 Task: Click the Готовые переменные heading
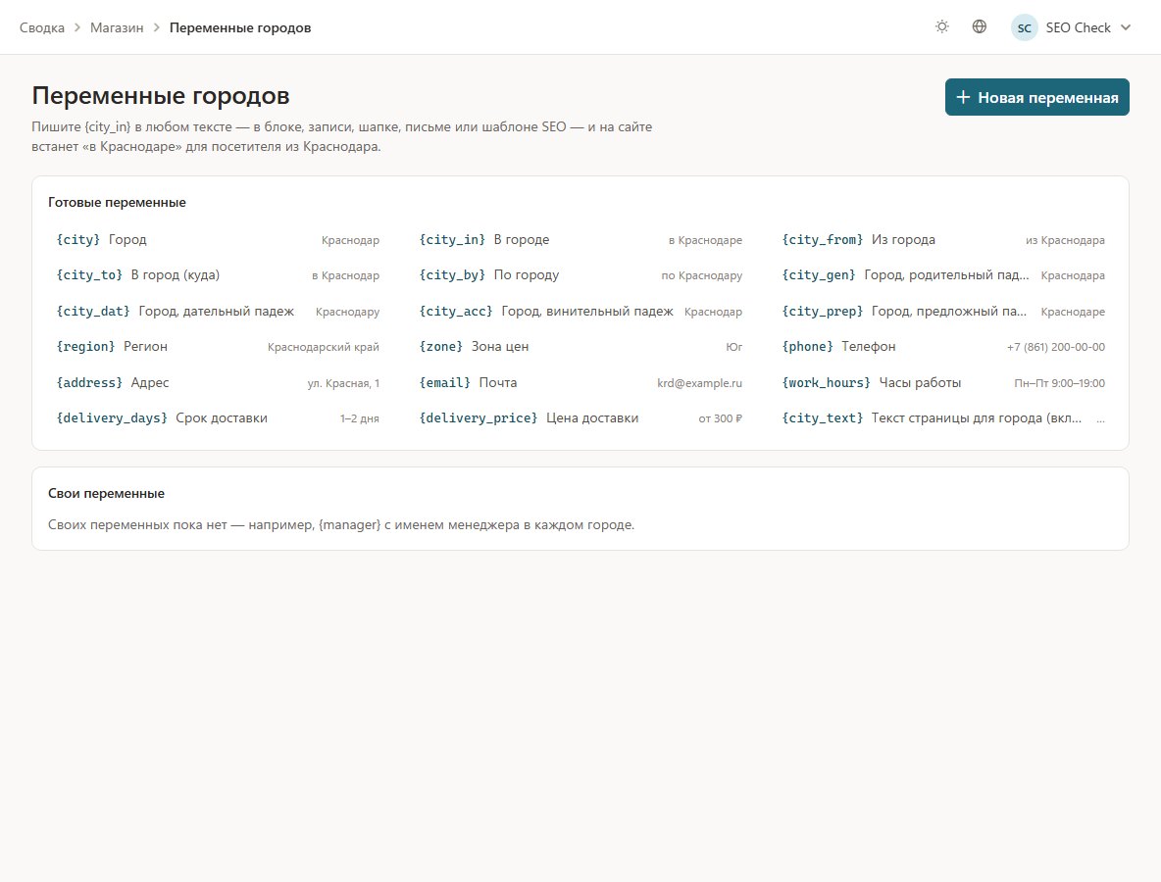(117, 203)
